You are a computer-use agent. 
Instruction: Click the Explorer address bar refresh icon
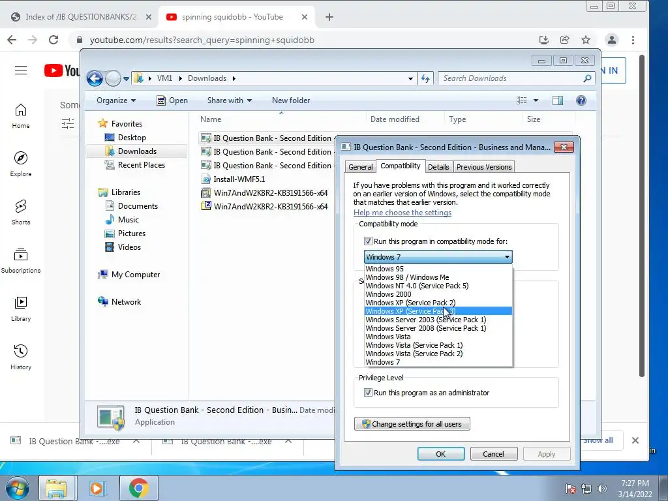coord(425,78)
